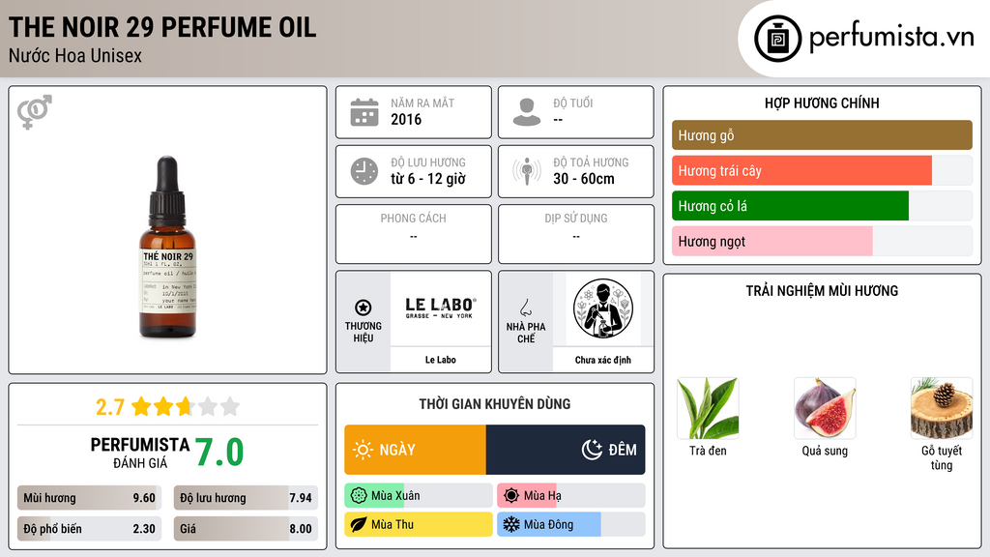Click the 2.7 star rating number
Screen dimensions: 990x557
click(x=110, y=407)
